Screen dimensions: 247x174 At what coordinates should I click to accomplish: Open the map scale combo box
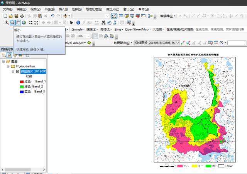coord(91,16)
